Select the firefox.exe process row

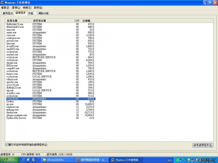pos(50,112)
